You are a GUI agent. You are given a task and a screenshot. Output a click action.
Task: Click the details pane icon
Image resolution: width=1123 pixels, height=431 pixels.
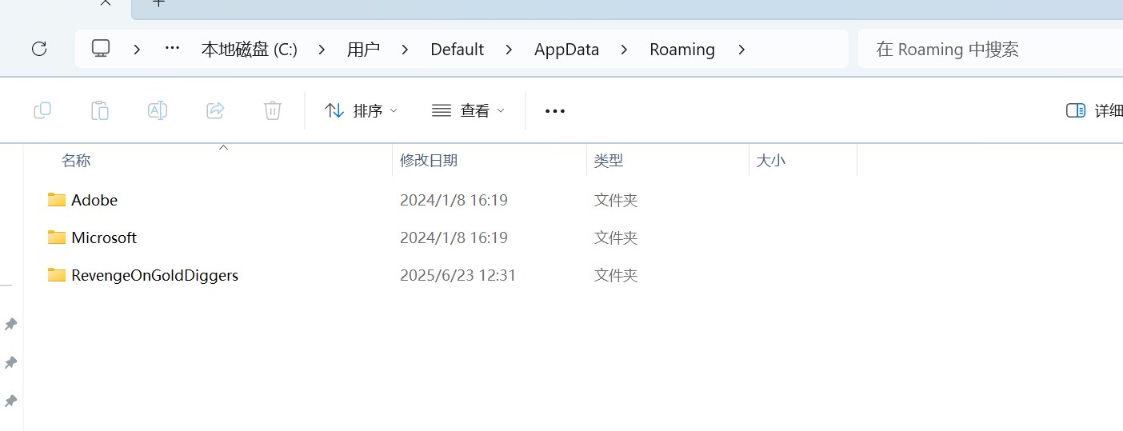tap(1076, 110)
